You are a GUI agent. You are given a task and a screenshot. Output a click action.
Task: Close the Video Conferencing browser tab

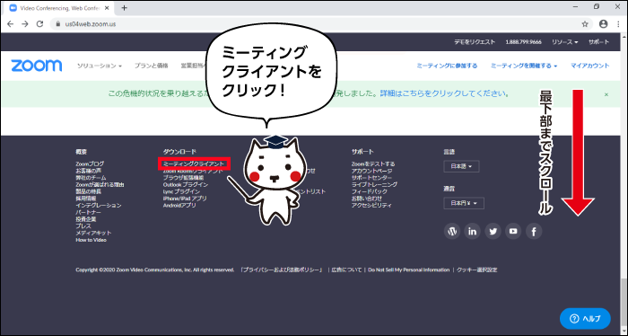click(107, 7)
